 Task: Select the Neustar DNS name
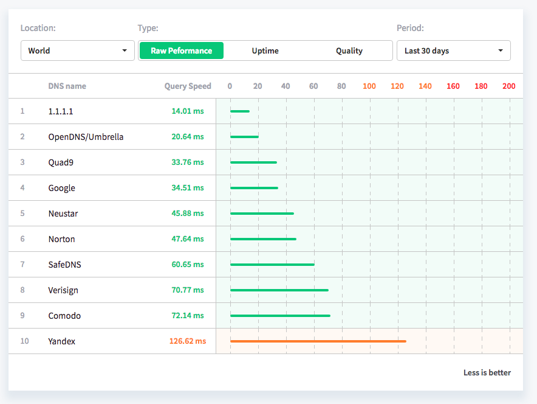63,214
